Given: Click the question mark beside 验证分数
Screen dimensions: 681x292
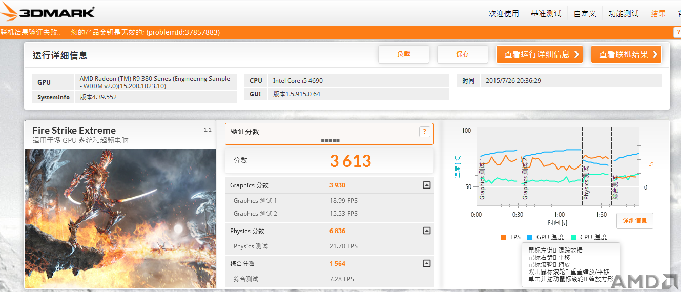Looking at the screenshot, I should (424, 132).
